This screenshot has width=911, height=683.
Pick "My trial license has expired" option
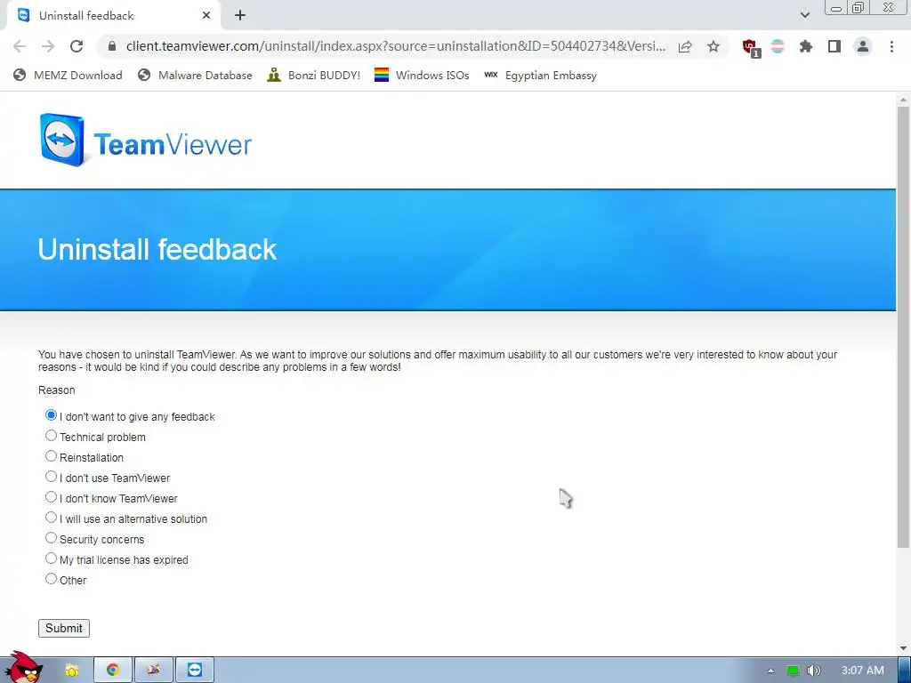tap(51, 558)
